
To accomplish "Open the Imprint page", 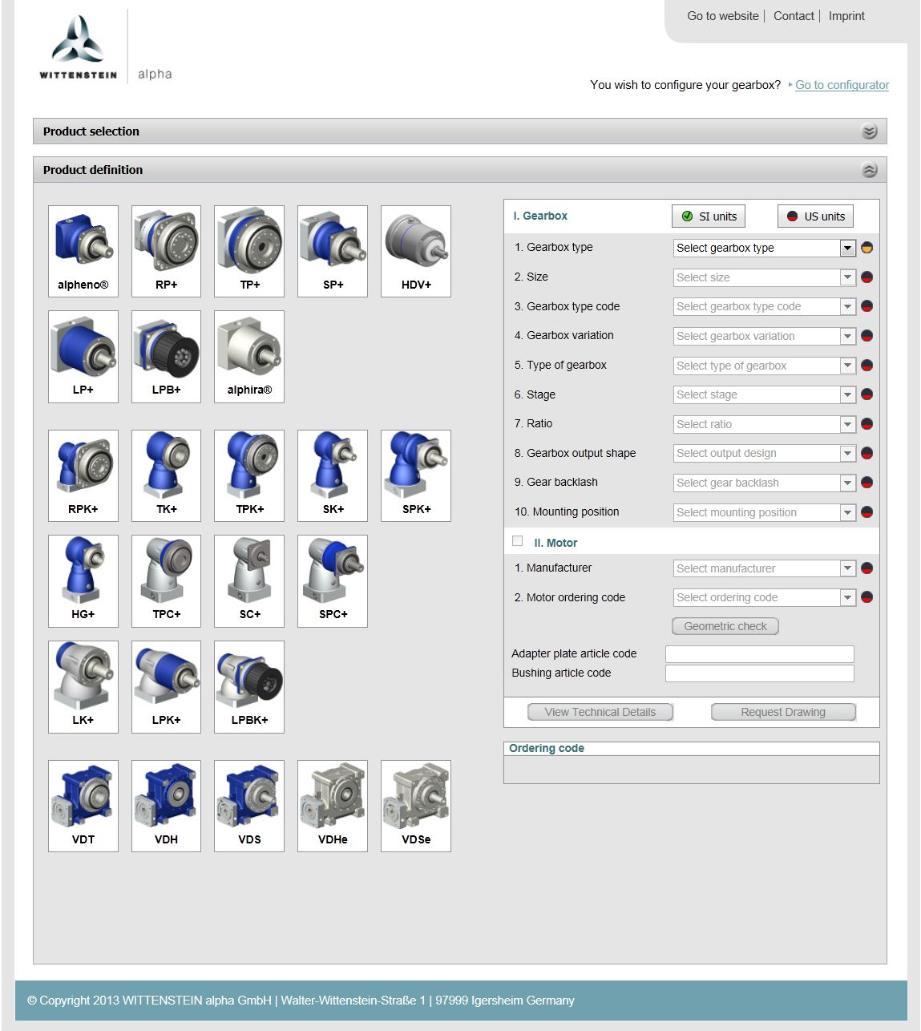I will tap(846, 16).
